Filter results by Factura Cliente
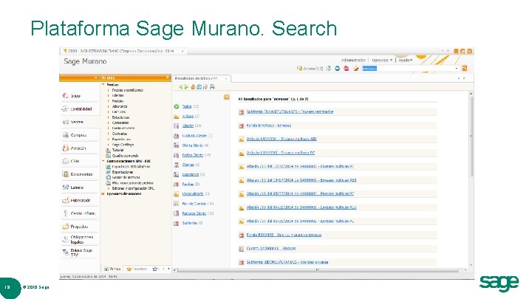 pyautogui.click(x=194, y=213)
